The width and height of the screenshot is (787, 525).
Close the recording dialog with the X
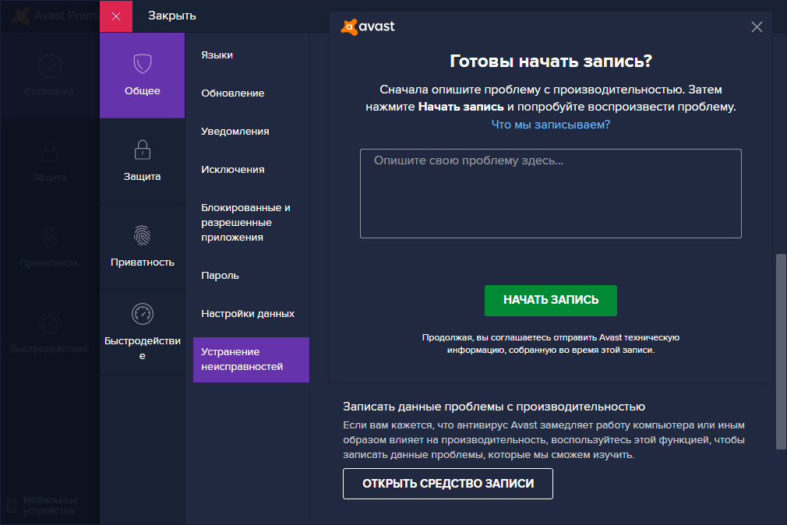(x=757, y=27)
